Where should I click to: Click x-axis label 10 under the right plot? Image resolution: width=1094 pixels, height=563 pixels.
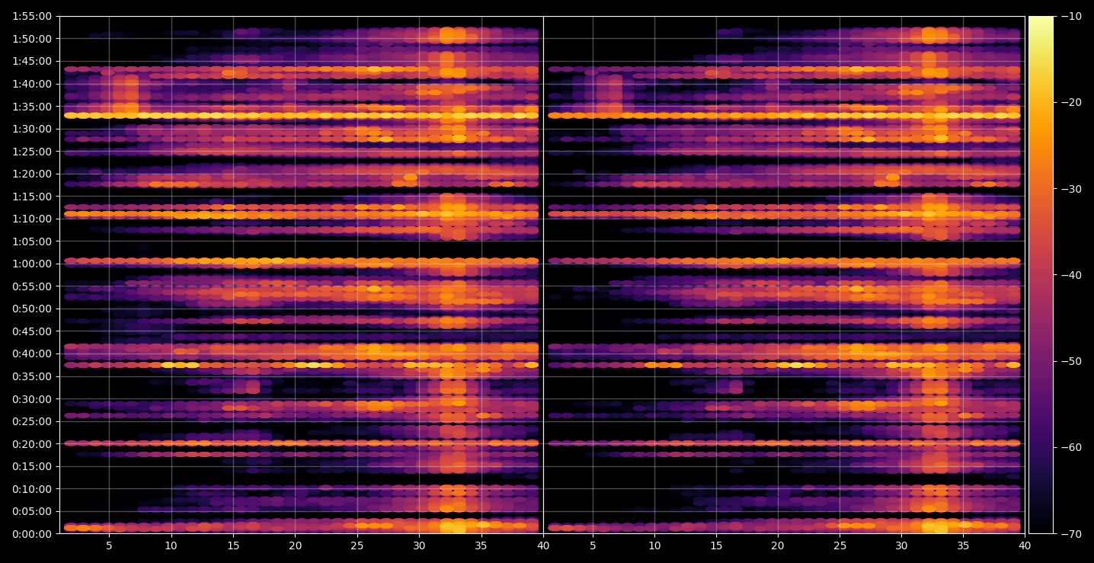[654, 545]
